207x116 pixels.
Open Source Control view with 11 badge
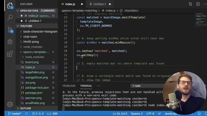(x=10, y=30)
